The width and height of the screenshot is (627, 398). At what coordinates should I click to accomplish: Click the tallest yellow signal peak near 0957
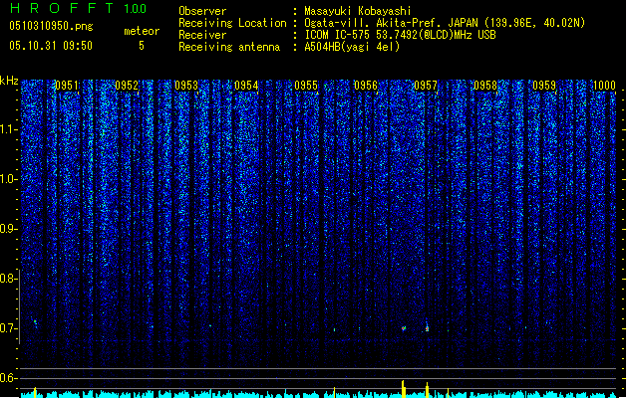tap(403, 389)
